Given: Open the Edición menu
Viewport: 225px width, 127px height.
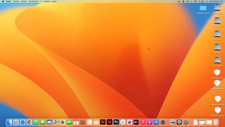Looking at the screenshot, I should click(x=24, y=1).
